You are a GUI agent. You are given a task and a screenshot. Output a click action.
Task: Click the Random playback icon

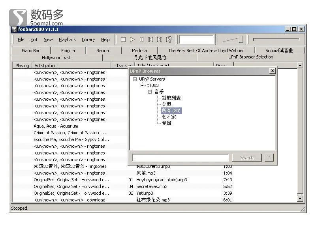point(169,39)
